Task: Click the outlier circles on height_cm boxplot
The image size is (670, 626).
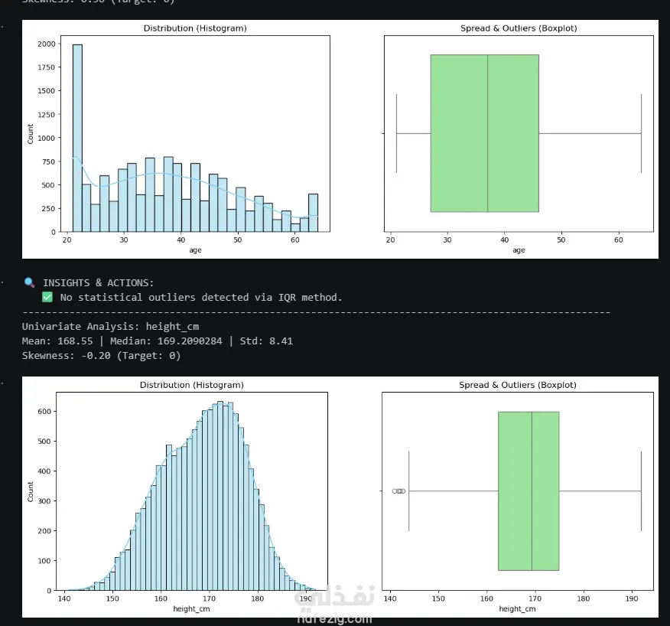Action: [x=398, y=491]
